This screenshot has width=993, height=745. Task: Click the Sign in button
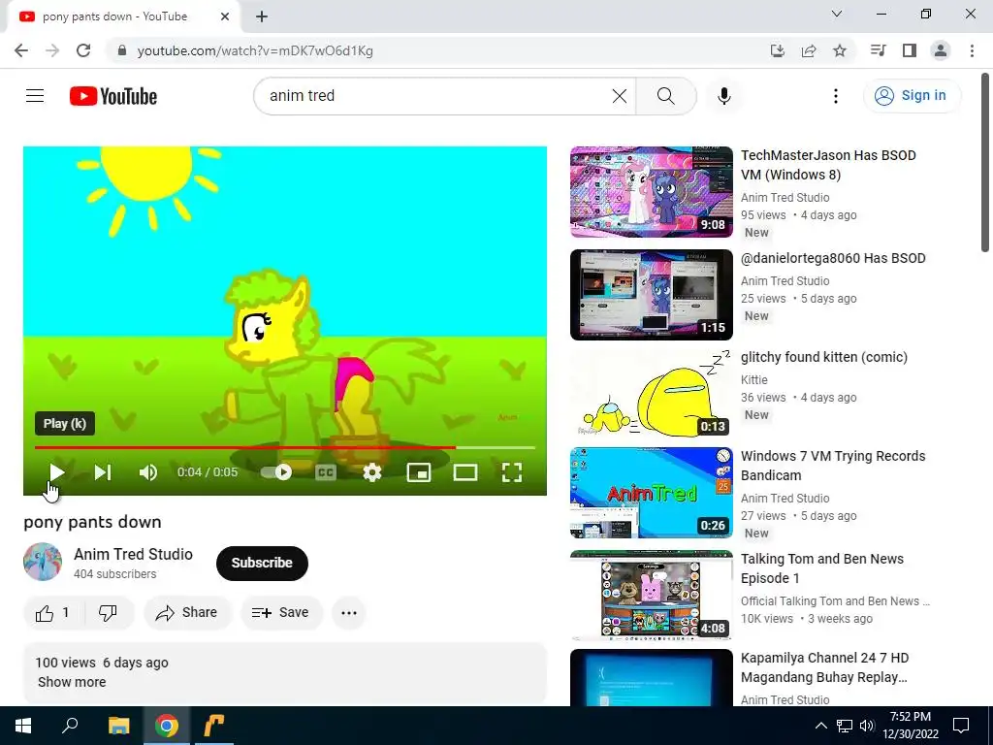point(912,96)
